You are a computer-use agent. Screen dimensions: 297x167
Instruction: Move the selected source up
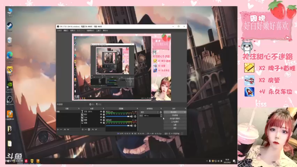coord(93,130)
